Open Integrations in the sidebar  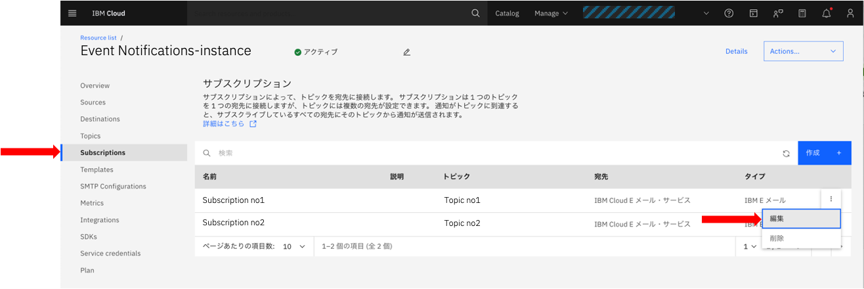(x=100, y=220)
